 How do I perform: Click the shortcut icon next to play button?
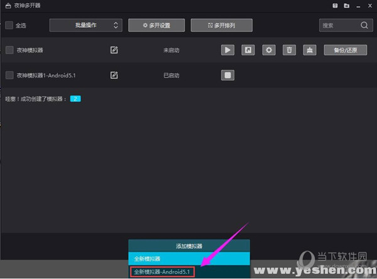(x=248, y=50)
